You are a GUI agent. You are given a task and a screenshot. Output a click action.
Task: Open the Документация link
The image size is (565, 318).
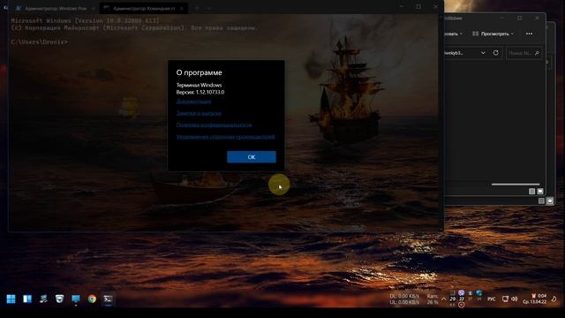193,102
